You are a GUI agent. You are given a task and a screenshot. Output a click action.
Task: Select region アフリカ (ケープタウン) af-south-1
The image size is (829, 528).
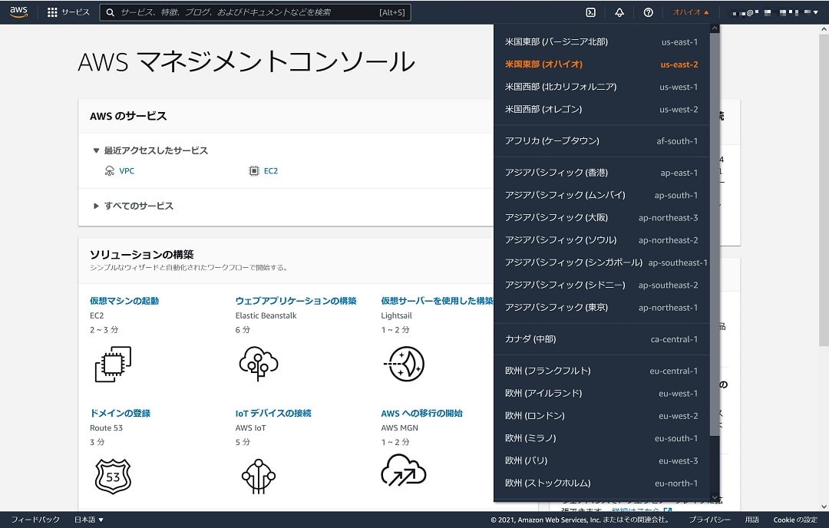pyautogui.click(x=601, y=141)
